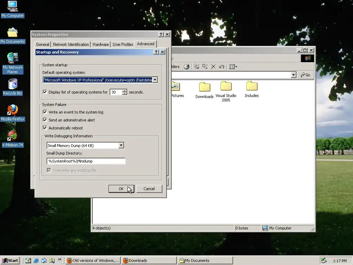Viewport: 353px width, 265px height.
Task: Click the History icon in the explorer toolbar
Action: (186, 67)
